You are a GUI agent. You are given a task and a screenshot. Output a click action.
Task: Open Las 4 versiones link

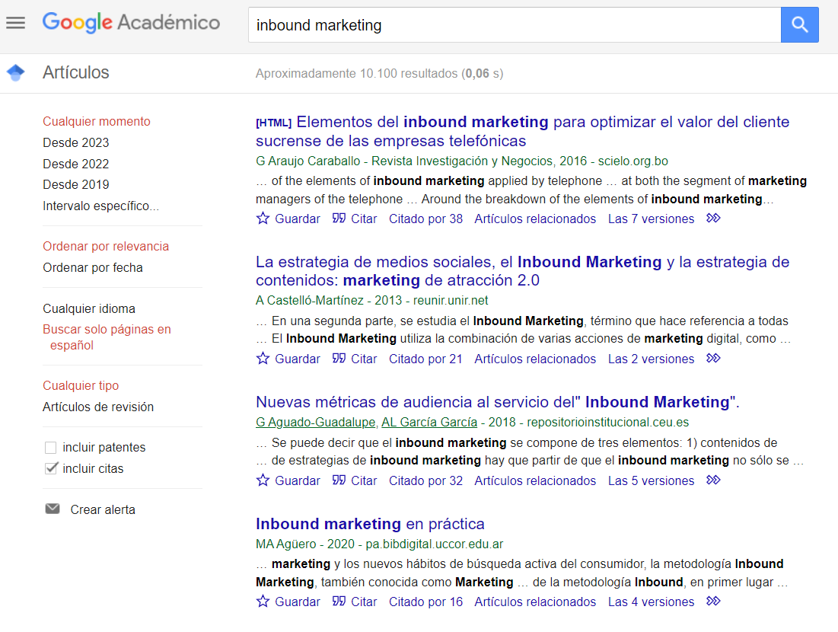point(651,602)
